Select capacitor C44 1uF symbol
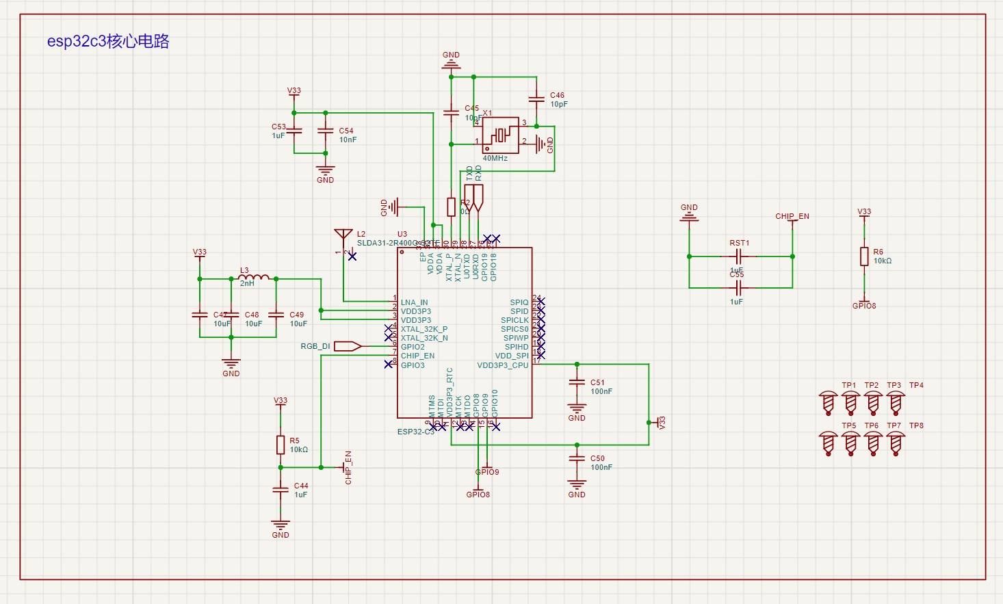This screenshot has width=1003, height=604. (x=281, y=490)
